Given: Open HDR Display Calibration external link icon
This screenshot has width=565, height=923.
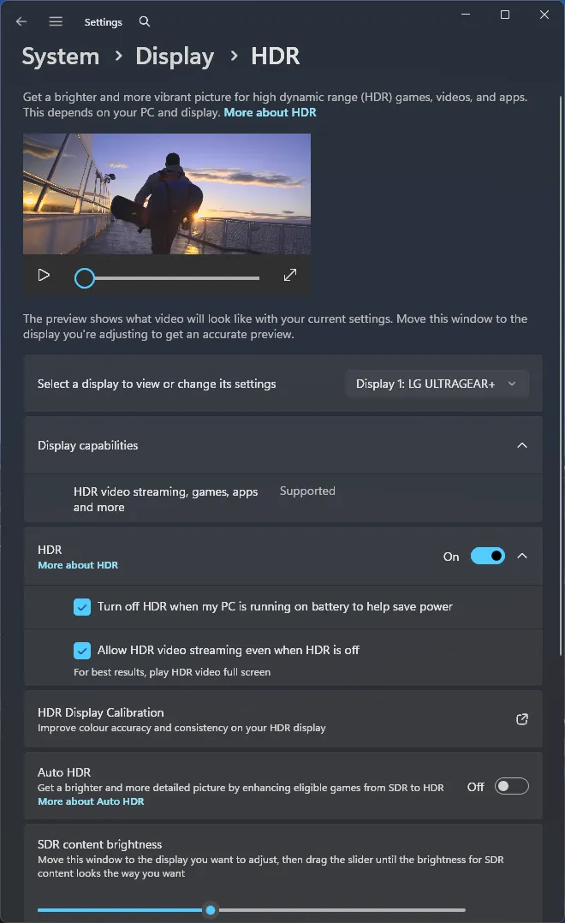Looking at the screenshot, I should click(x=521, y=719).
